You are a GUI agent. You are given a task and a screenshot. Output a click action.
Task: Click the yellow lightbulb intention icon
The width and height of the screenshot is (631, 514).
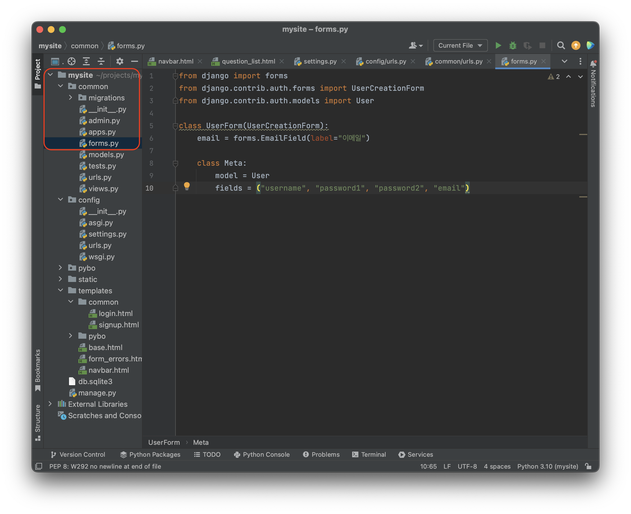point(187,186)
